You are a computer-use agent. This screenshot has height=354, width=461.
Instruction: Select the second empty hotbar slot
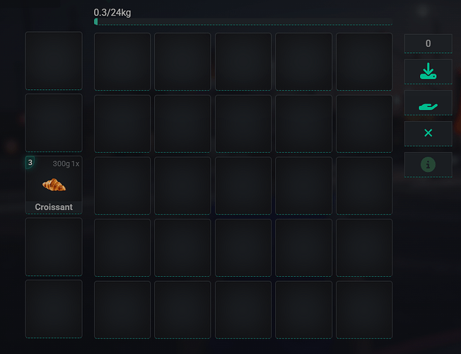[x=54, y=122]
